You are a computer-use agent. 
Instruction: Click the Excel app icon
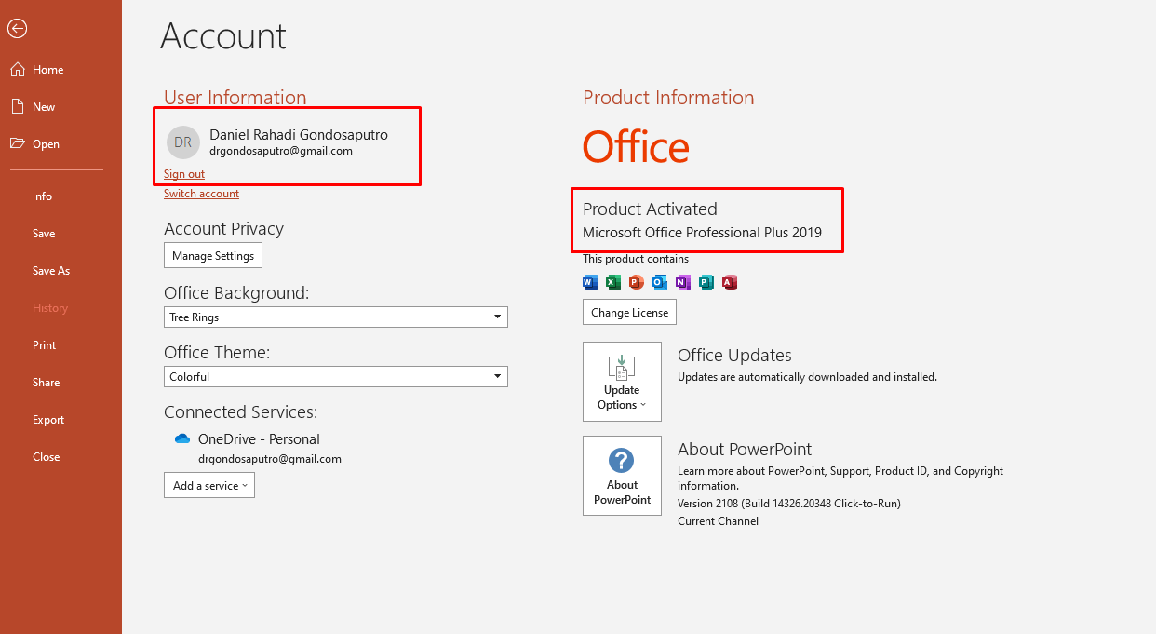click(x=613, y=282)
